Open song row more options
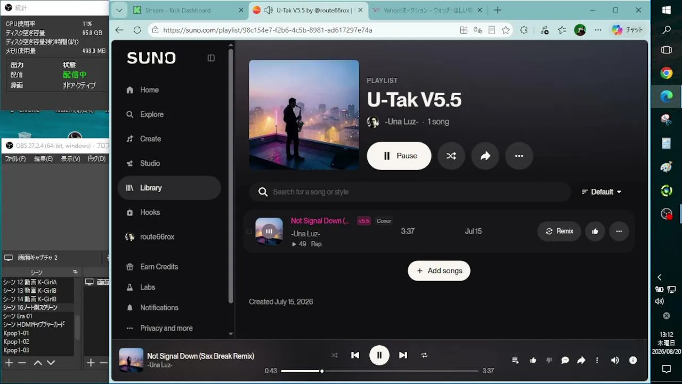The height and width of the screenshot is (384, 682). (x=619, y=231)
